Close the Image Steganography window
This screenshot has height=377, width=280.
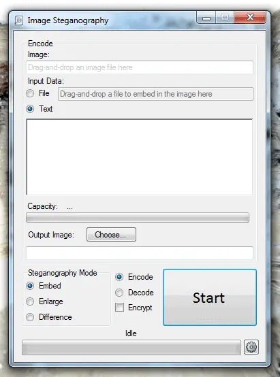pyautogui.click(x=250, y=17)
